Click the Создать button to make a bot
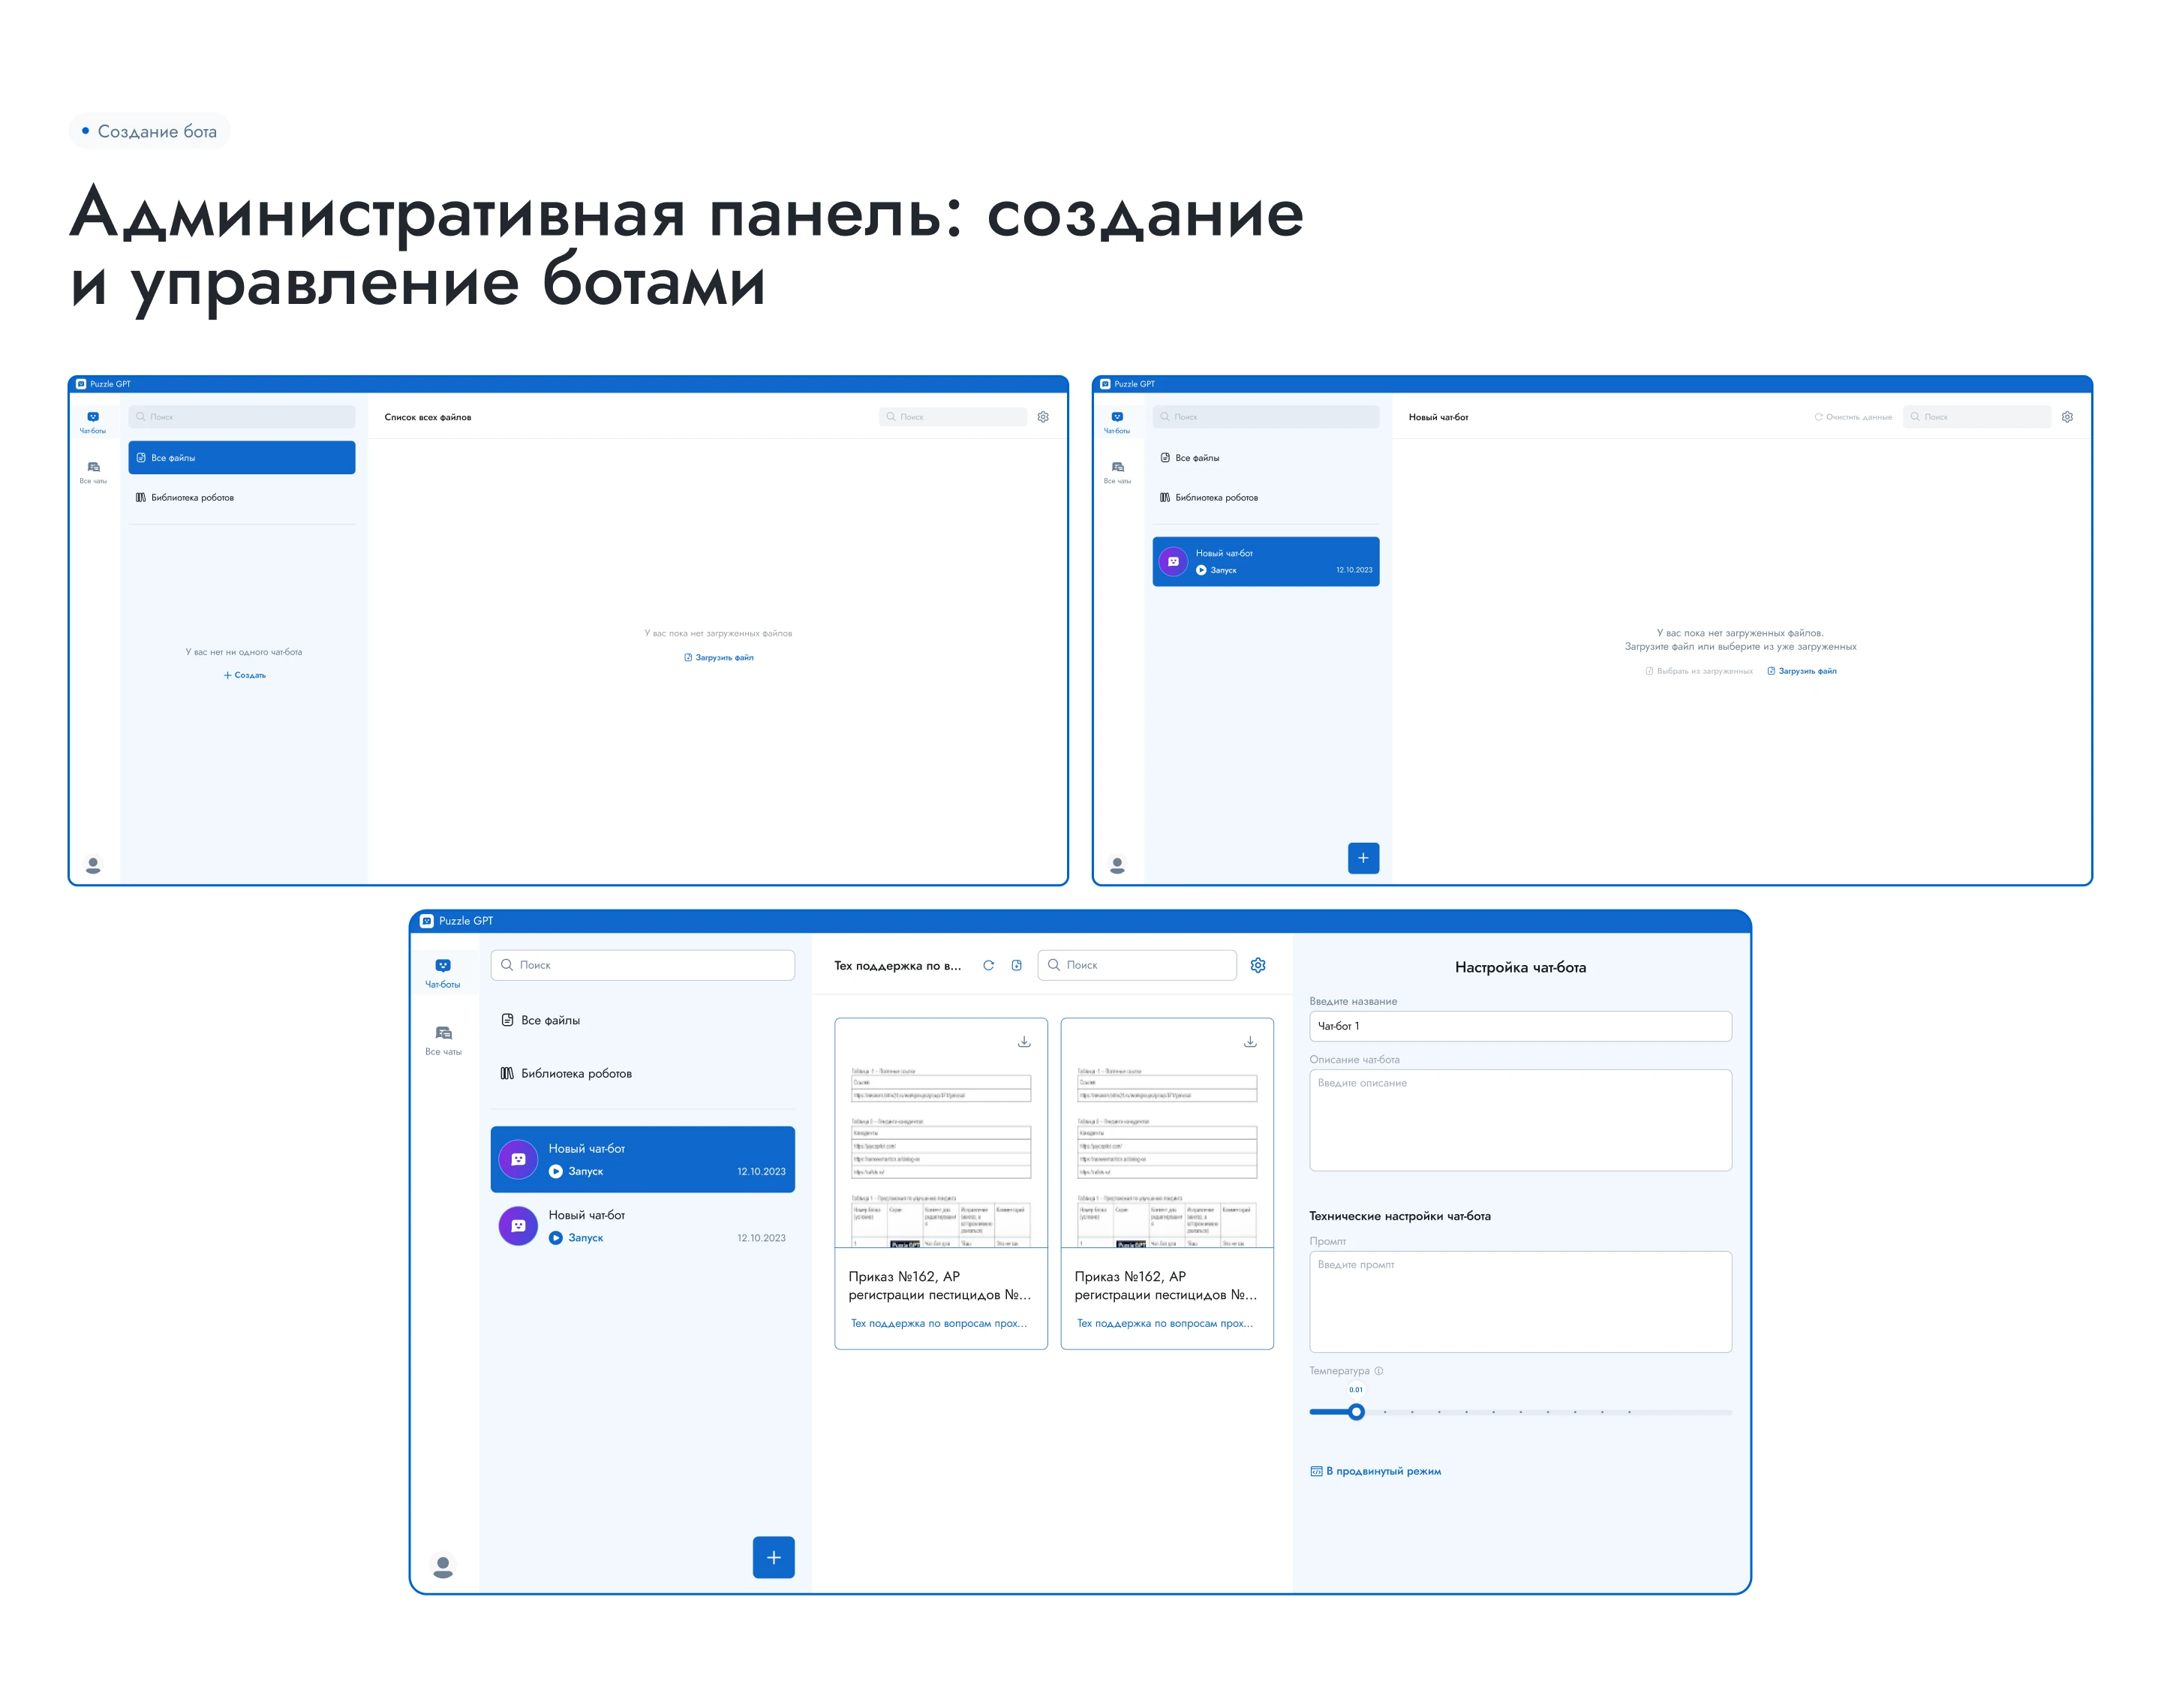 245,675
